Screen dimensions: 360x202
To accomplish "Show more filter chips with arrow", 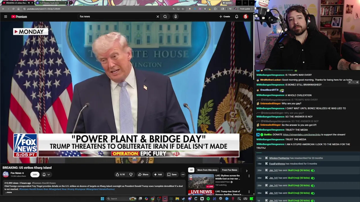I will tap(247, 171).
